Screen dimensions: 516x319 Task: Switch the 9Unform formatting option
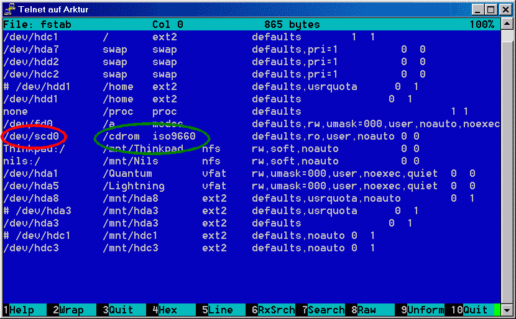coord(422,310)
